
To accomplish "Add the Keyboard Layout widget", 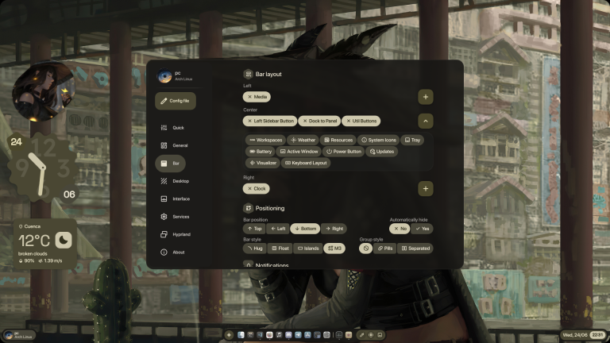I will click(x=306, y=163).
